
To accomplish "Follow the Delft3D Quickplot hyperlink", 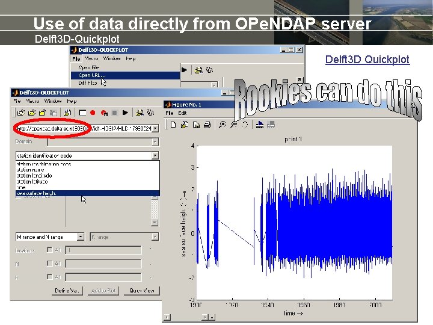I will pyautogui.click(x=367, y=60).
